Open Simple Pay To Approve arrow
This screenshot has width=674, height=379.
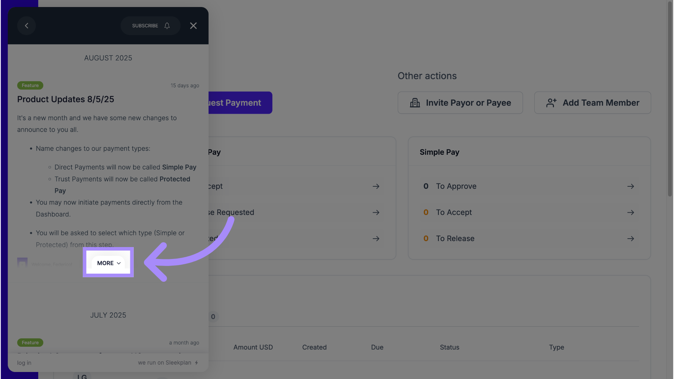click(630, 186)
